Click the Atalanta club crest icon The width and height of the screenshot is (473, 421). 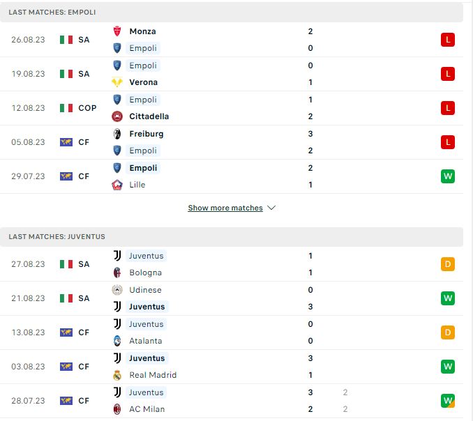point(117,341)
